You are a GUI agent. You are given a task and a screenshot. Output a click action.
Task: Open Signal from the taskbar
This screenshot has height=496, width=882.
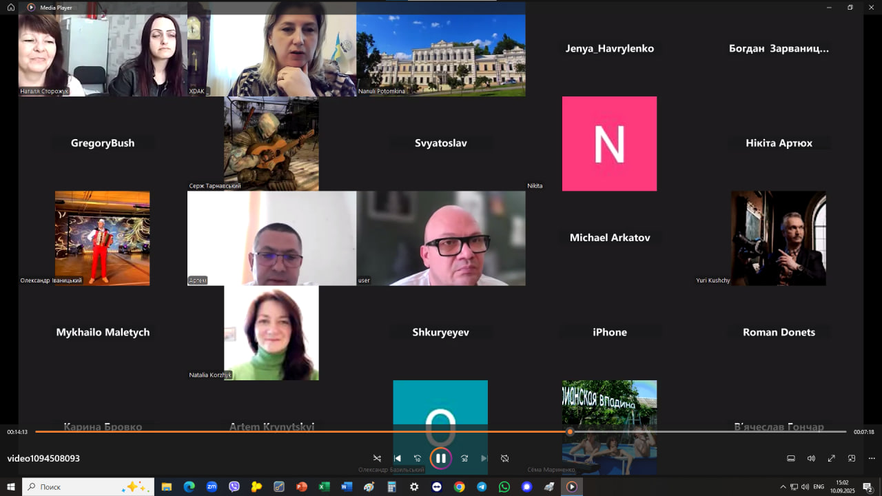[526, 487]
